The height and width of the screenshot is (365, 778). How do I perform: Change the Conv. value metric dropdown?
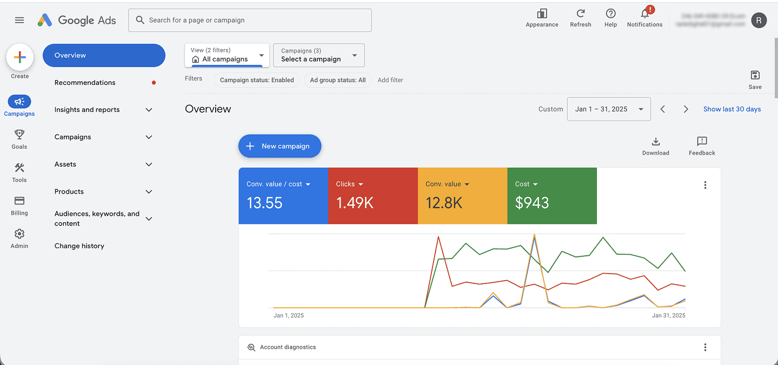click(x=447, y=184)
